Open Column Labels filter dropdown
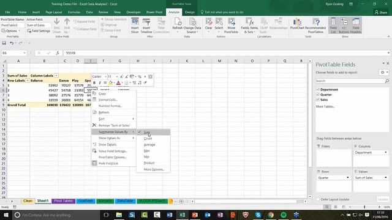The image size is (392, 220). tap(56, 76)
